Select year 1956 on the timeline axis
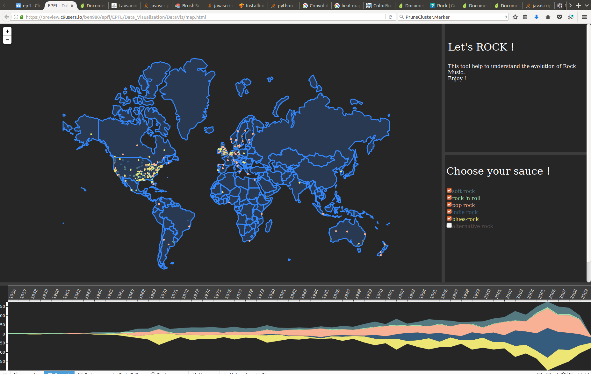 pyautogui.click(x=12, y=293)
